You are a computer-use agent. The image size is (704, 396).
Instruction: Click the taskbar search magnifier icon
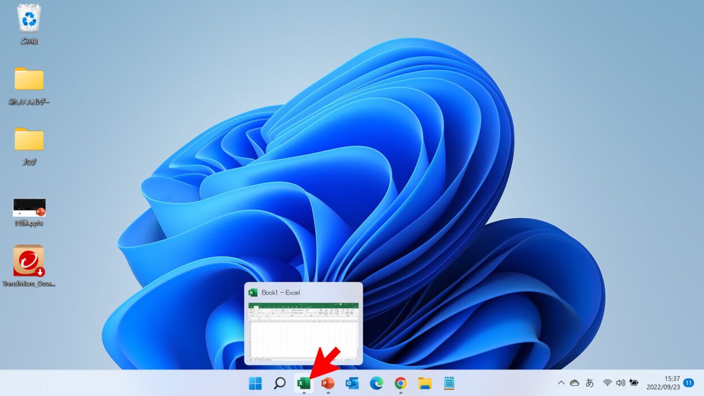[x=279, y=384]
